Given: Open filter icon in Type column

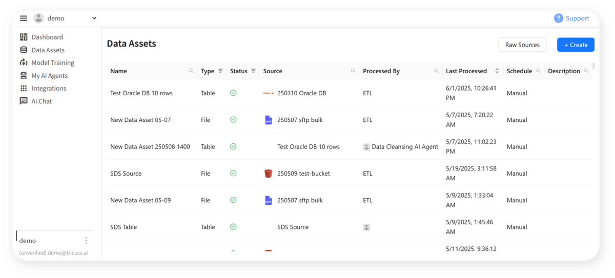Looking at the screenshot, I should 220,71.
